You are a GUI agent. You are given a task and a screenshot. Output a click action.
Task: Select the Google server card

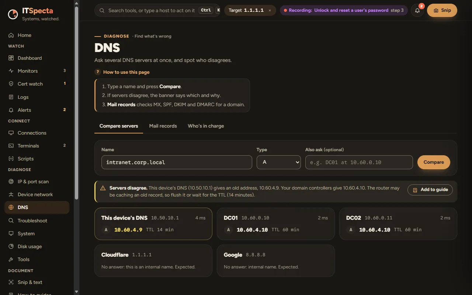[x=276, y=261]
